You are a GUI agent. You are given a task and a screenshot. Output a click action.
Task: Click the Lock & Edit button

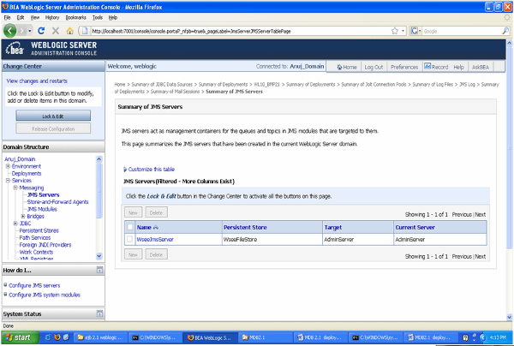[53, 116]
